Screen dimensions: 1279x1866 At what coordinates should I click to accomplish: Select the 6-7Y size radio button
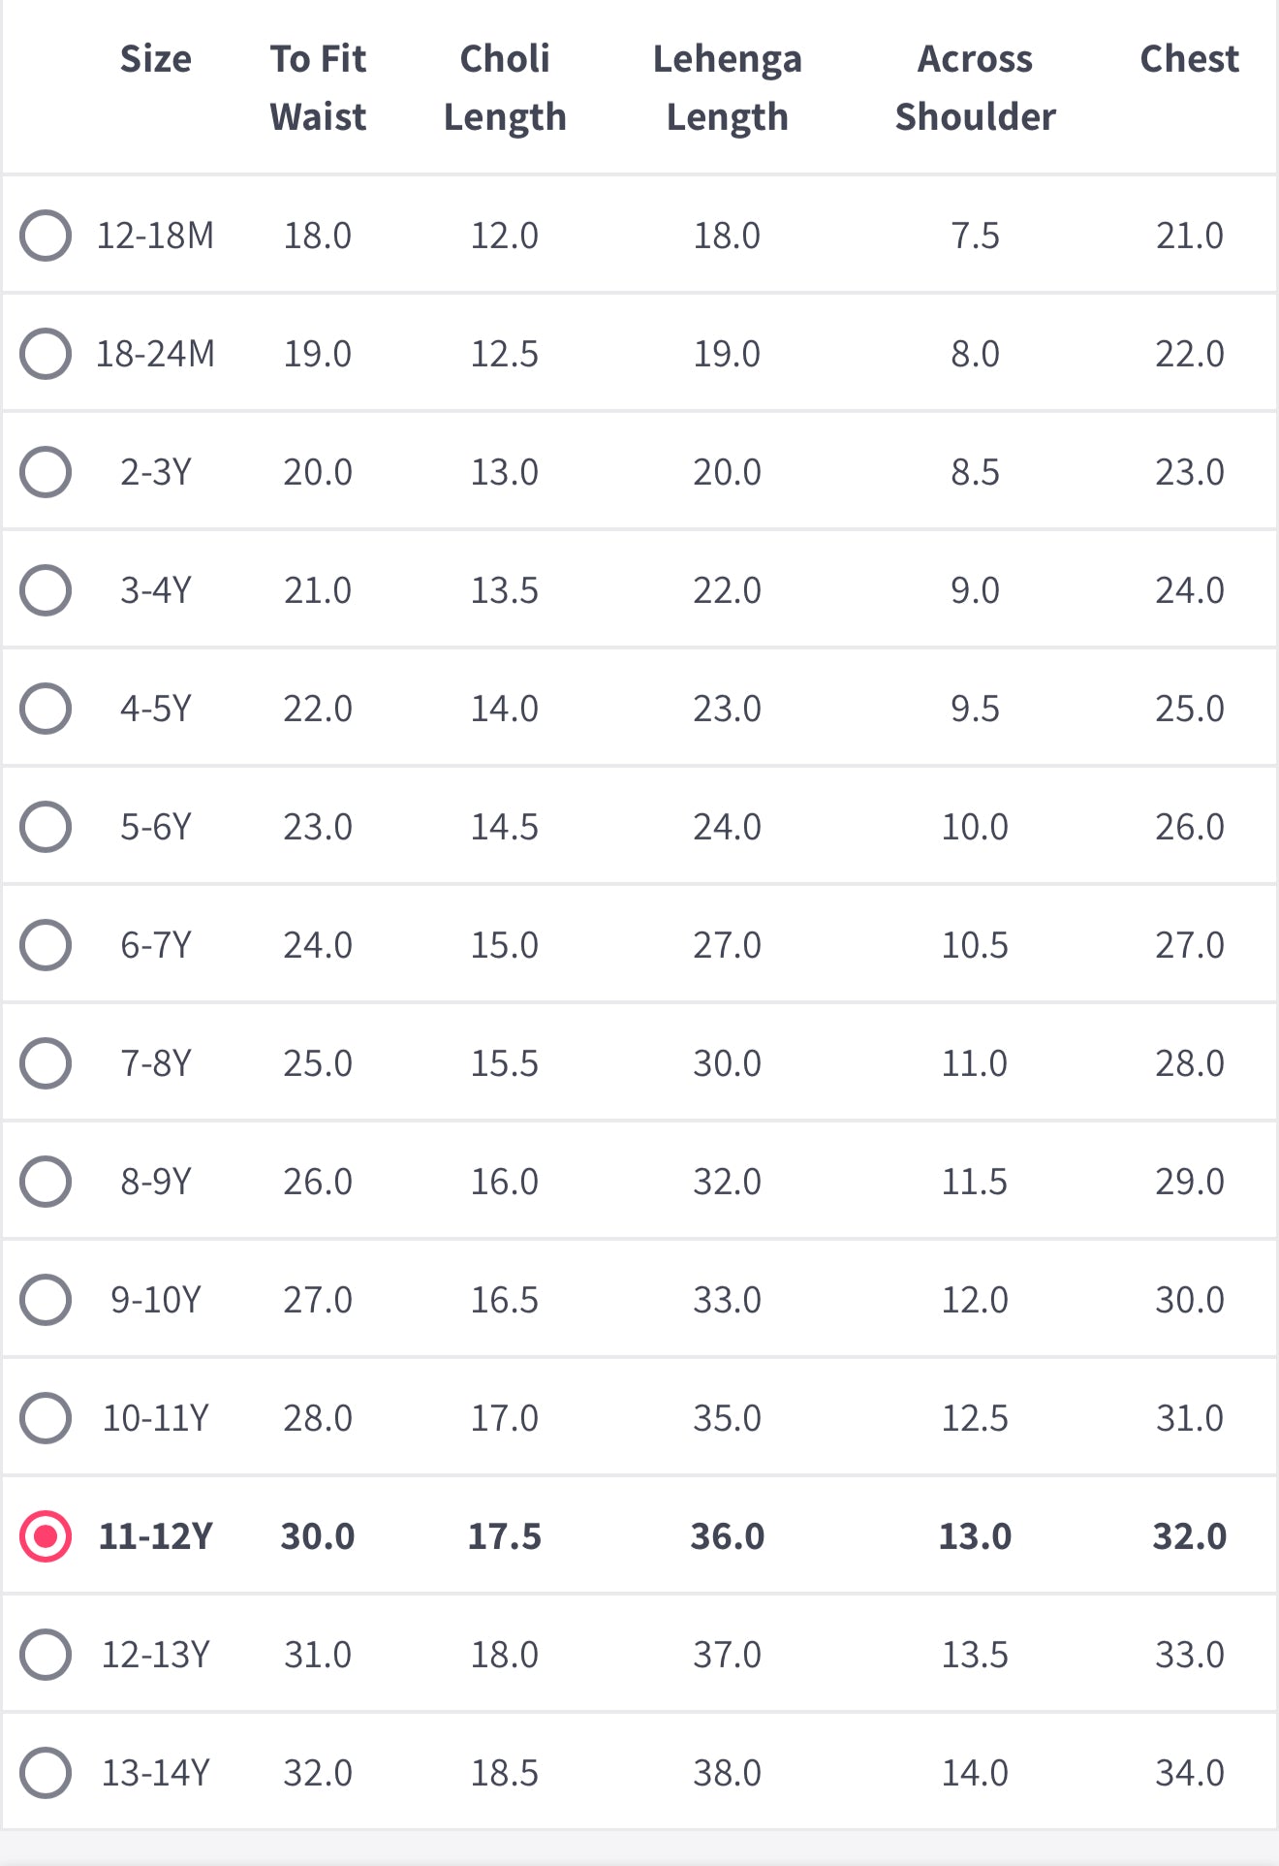[46, 945]
